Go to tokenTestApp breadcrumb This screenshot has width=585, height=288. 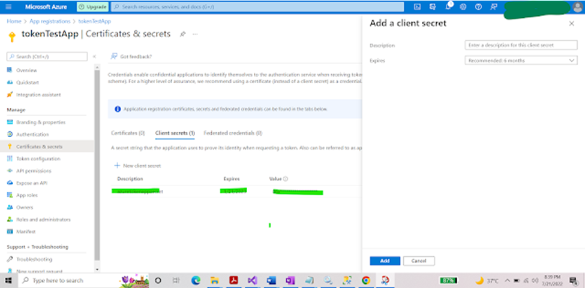point(94,21)
